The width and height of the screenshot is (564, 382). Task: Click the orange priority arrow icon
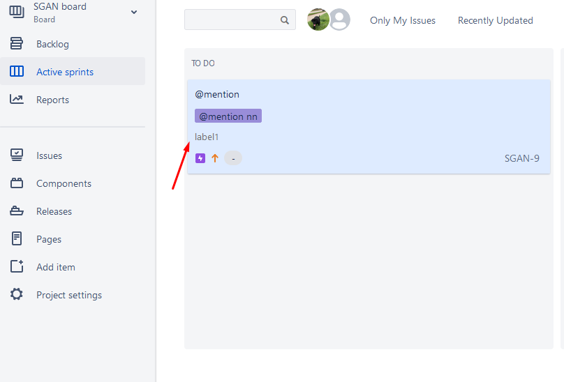click(x=215, y=158)
